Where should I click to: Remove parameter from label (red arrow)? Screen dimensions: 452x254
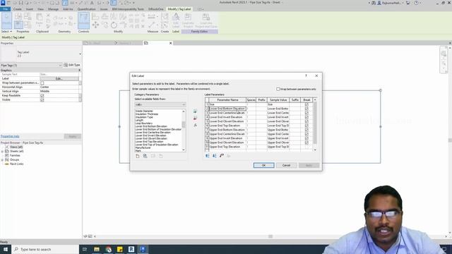(x=195, y=118)
